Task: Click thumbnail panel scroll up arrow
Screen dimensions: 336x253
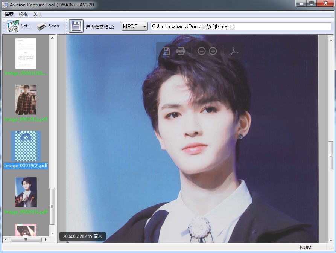Action: coord(52,38)
